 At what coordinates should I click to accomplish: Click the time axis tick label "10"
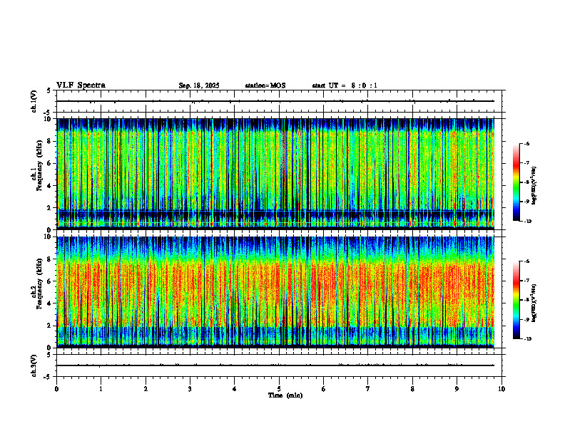tap(502, 389)
